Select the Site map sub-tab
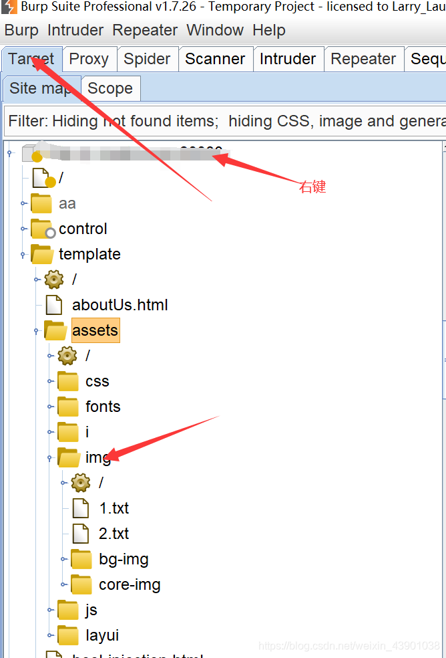 (x=41, y=88)
